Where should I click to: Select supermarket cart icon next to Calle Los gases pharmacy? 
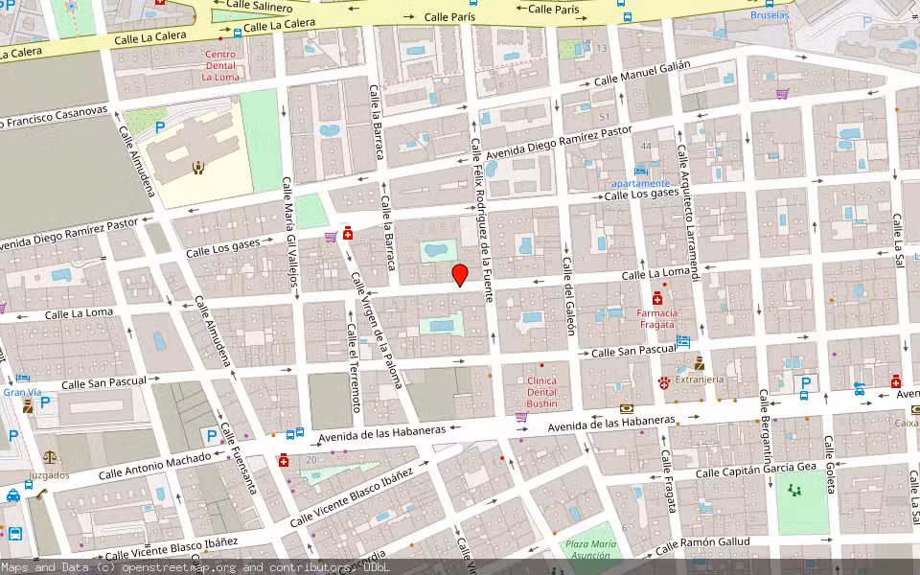click(x=331, y=237)
